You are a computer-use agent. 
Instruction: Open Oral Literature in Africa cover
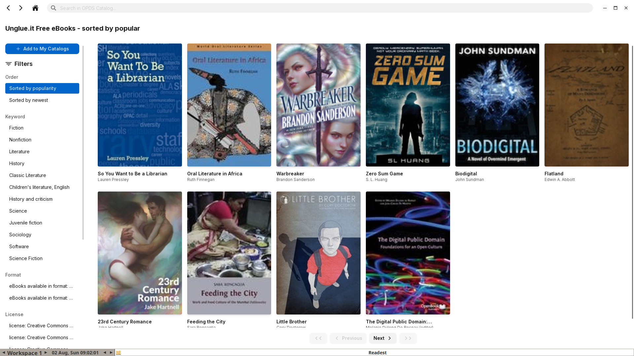tap(229, 105)
